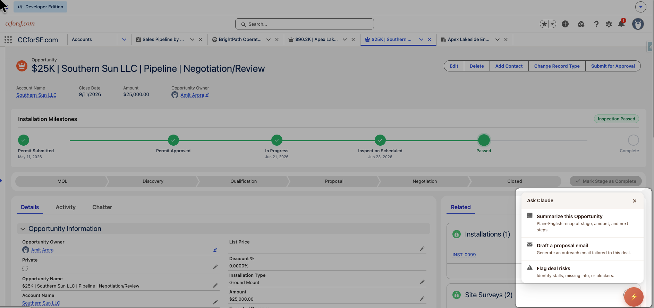This screenshot has height=308, width=654.
Task: Open the Sales Pipeline tab dropdown chevron
Action: [x=192, y=40]
